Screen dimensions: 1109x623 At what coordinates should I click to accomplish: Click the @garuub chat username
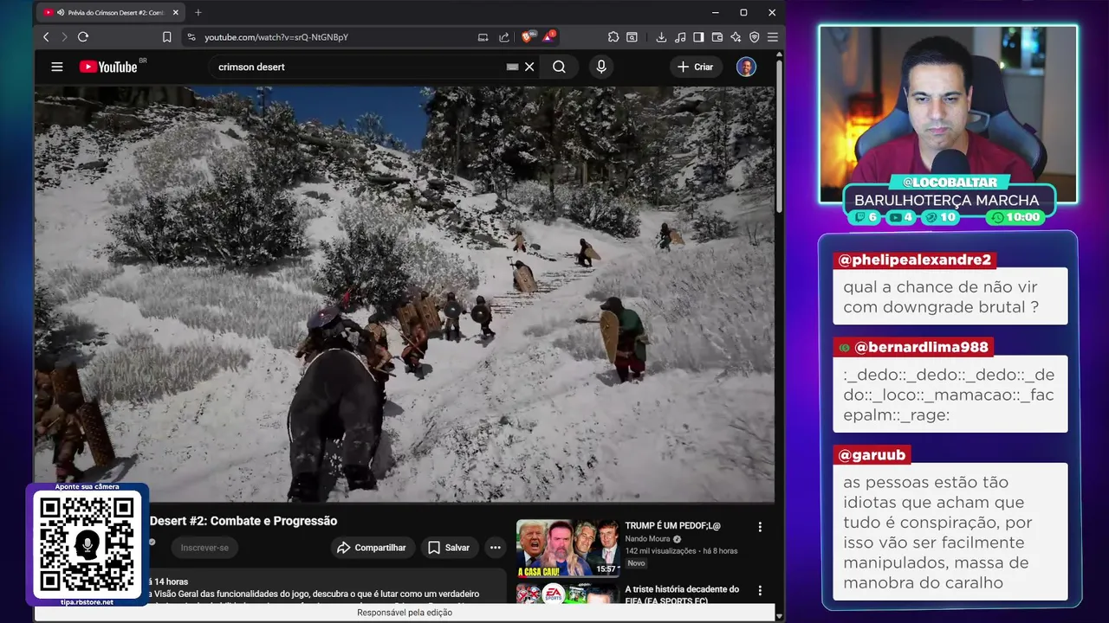click(872, 455)
